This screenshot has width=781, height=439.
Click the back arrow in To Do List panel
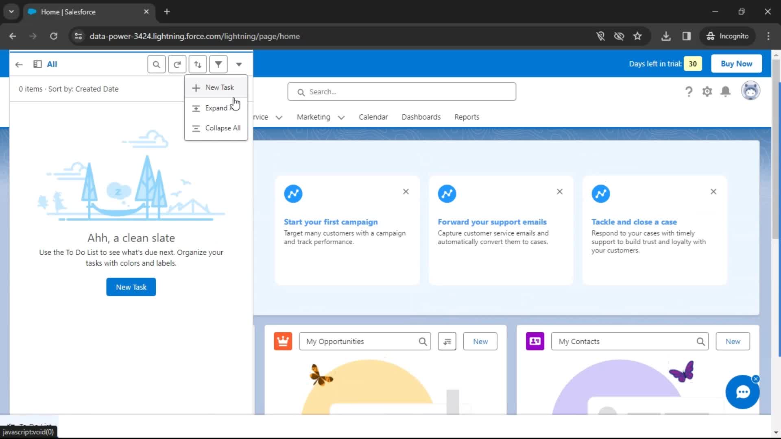[19, 64]
